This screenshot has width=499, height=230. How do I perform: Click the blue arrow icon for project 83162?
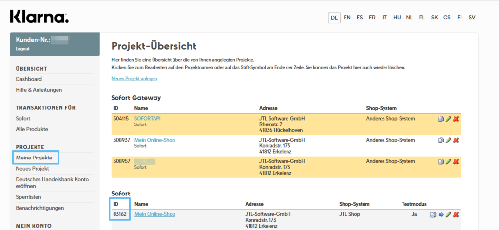pyautogui.click(x=441, y=214)
